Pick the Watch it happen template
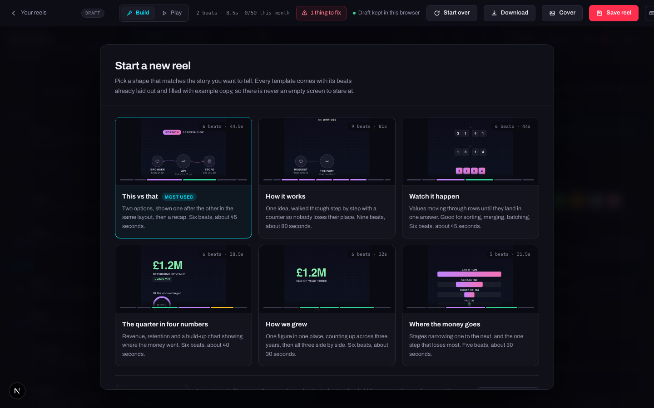Screen dimensions: 654x408 pyautogui.click(x=471, y=178)
